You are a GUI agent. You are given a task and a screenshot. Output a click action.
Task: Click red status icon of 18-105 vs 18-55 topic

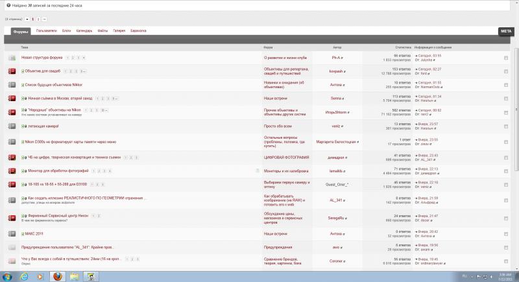(x=12, y=185)
